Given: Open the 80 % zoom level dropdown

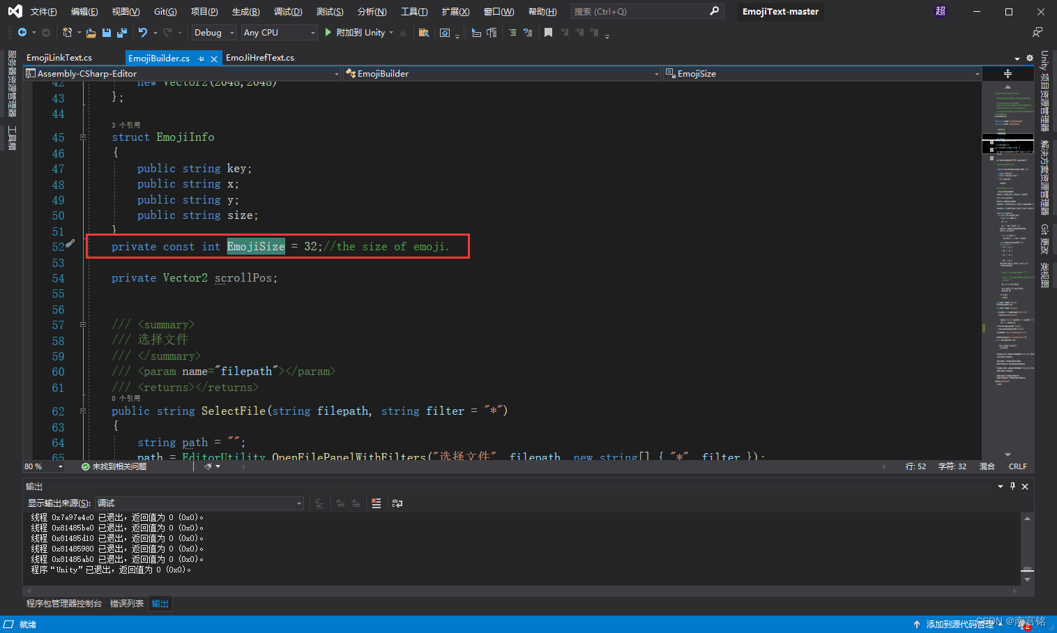Looking at the screenshot, I should pos(43,466).
